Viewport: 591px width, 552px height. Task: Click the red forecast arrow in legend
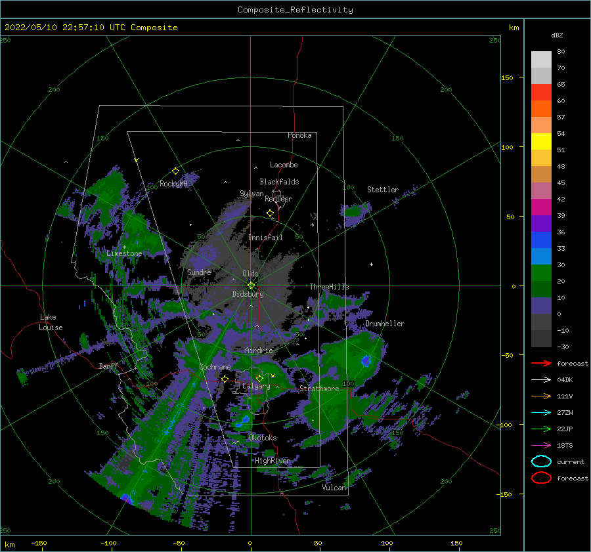pyautogui.click(x=541, y=363)
